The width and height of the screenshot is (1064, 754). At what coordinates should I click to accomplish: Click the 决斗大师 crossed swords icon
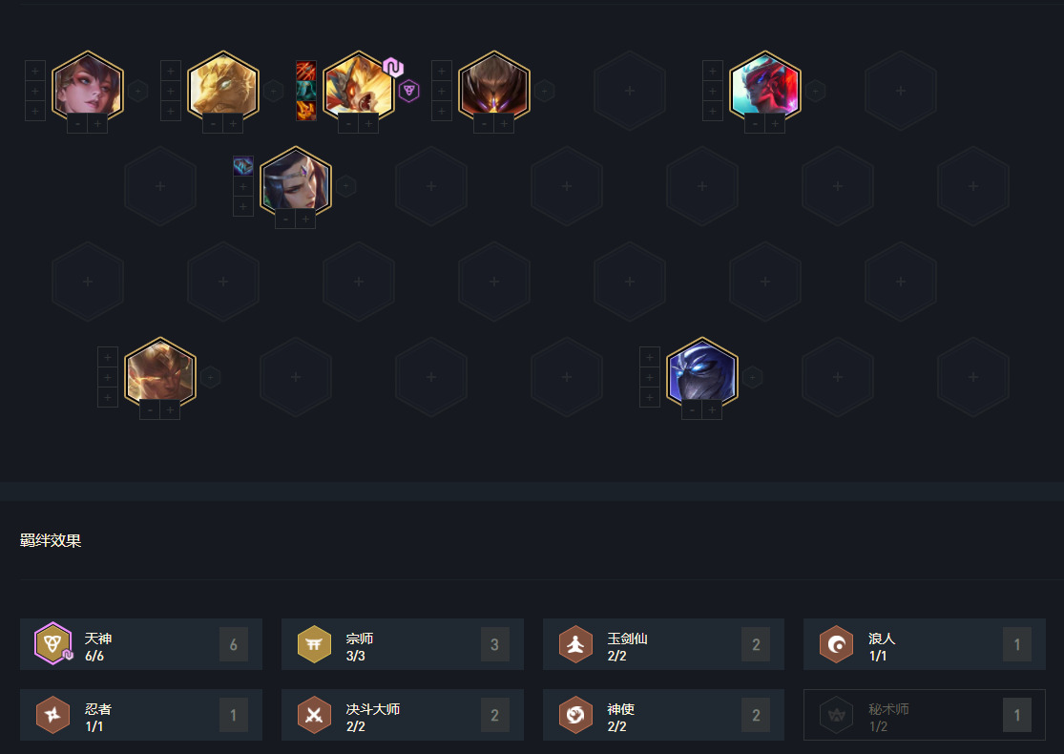click(x=314, y=715)
